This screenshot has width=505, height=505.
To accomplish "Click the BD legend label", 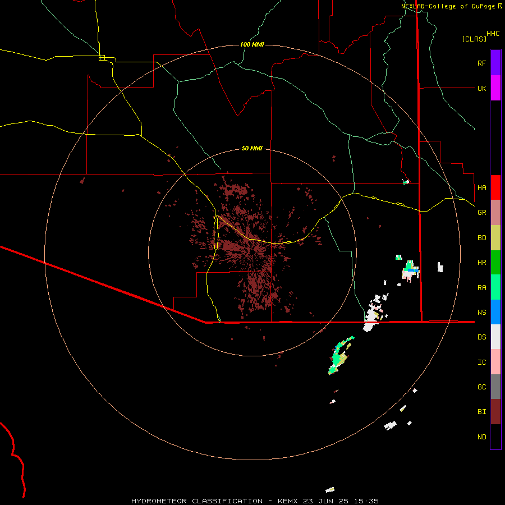I will tap(481, 238).
